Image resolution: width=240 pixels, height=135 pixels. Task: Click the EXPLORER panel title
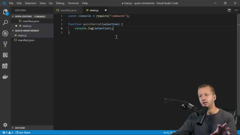tap(20, 10)
